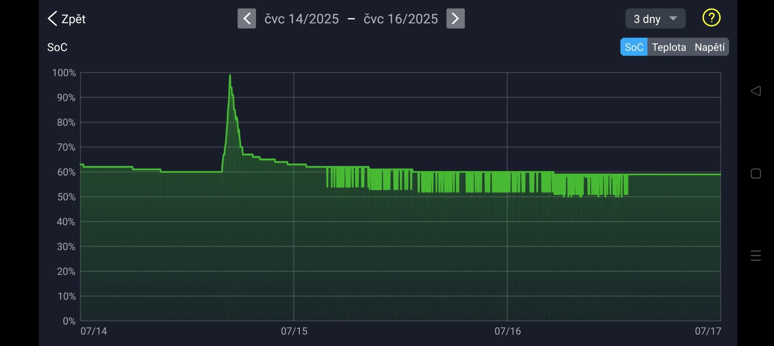Jump to the previous date range
Viewport: 774px width, 346px height.
point(247,19)
